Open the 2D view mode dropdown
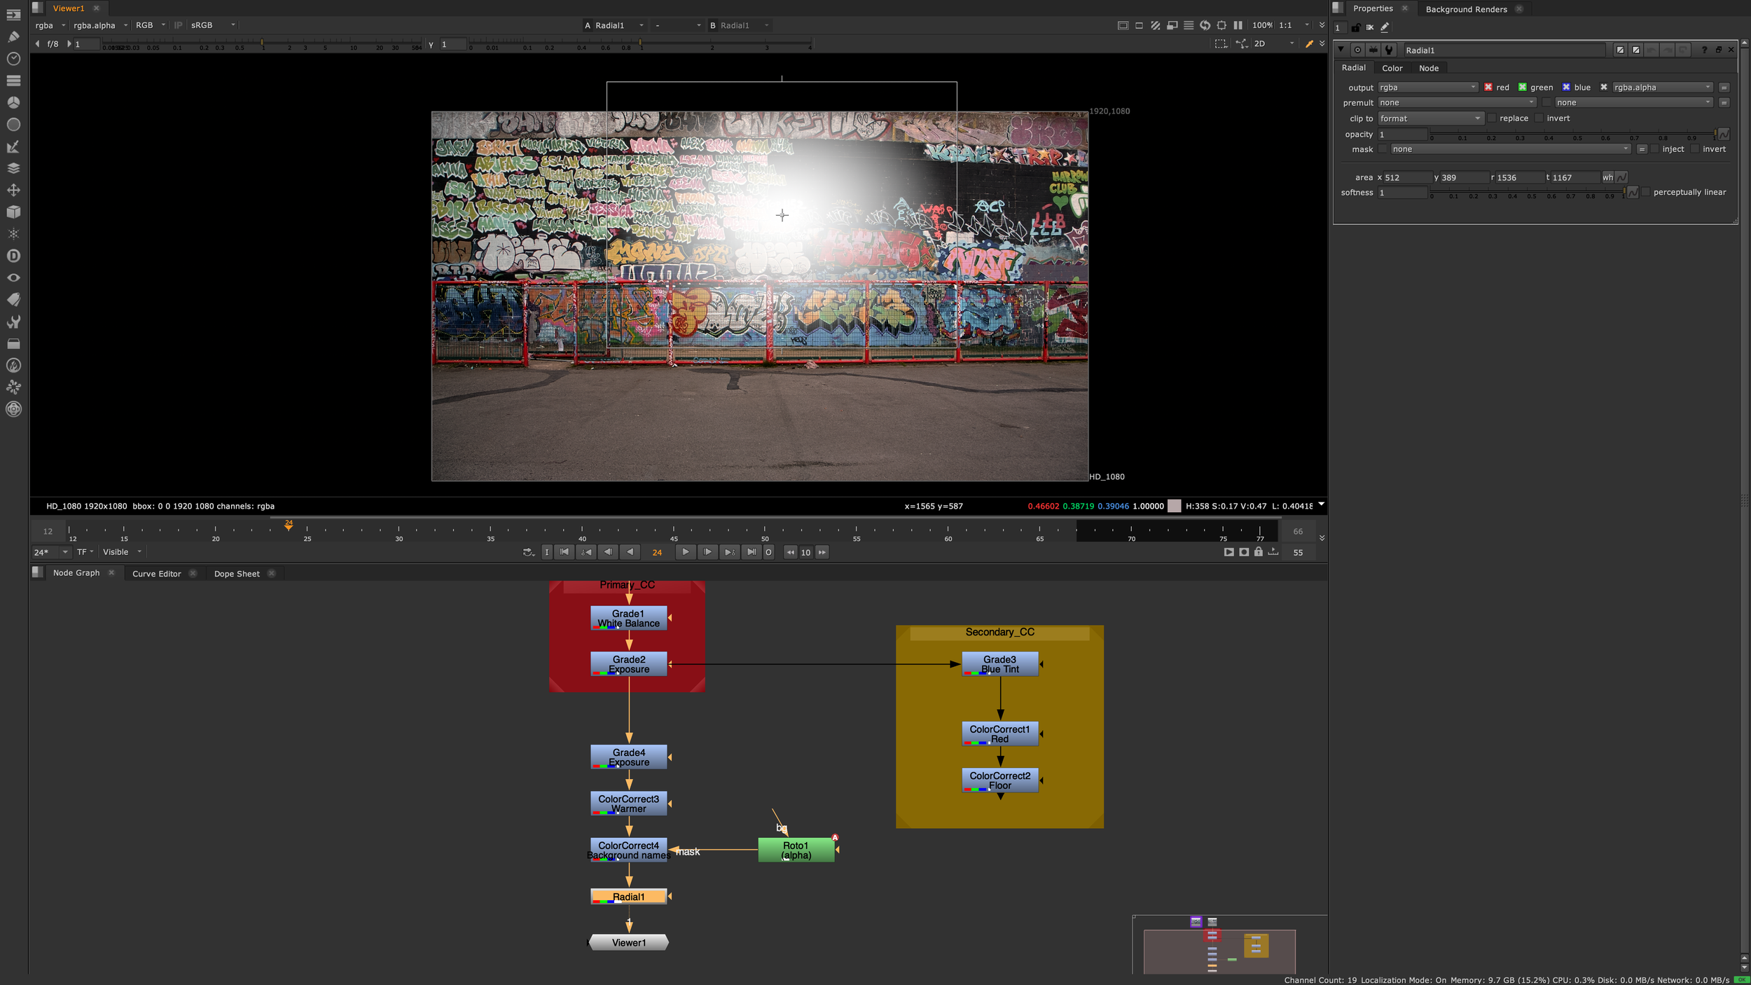This screenshot has height=985, width=1751. [1273, 43]
